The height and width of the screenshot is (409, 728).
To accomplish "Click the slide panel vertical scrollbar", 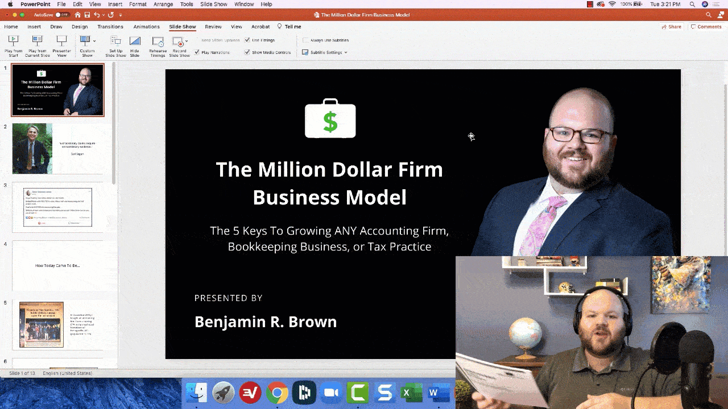I will tap(113, 123).
